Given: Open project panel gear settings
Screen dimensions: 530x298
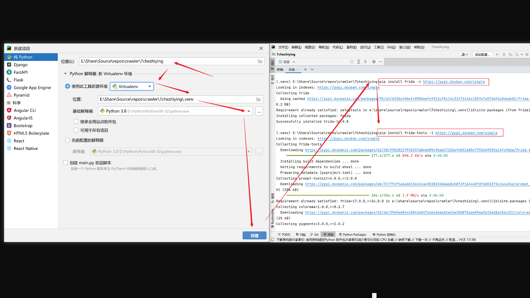Looking at the screenshot, I should click(374, 62).
